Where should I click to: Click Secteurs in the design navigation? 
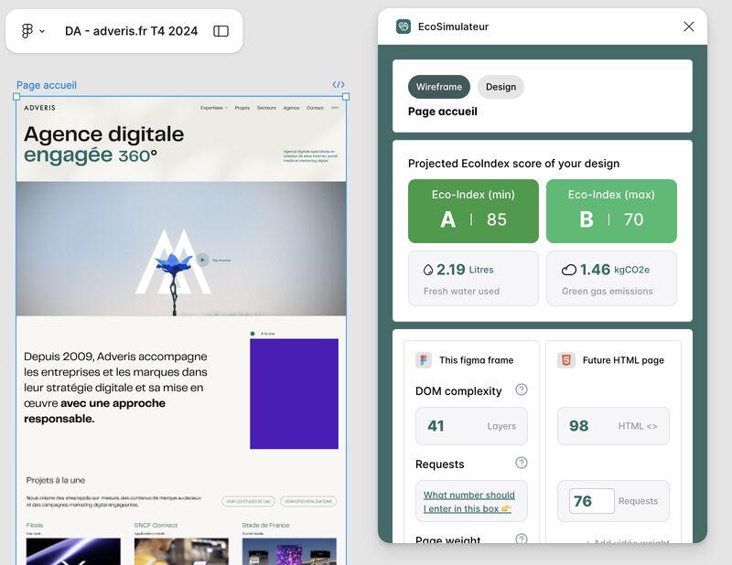pyautogui.click(x=266, y=108)
